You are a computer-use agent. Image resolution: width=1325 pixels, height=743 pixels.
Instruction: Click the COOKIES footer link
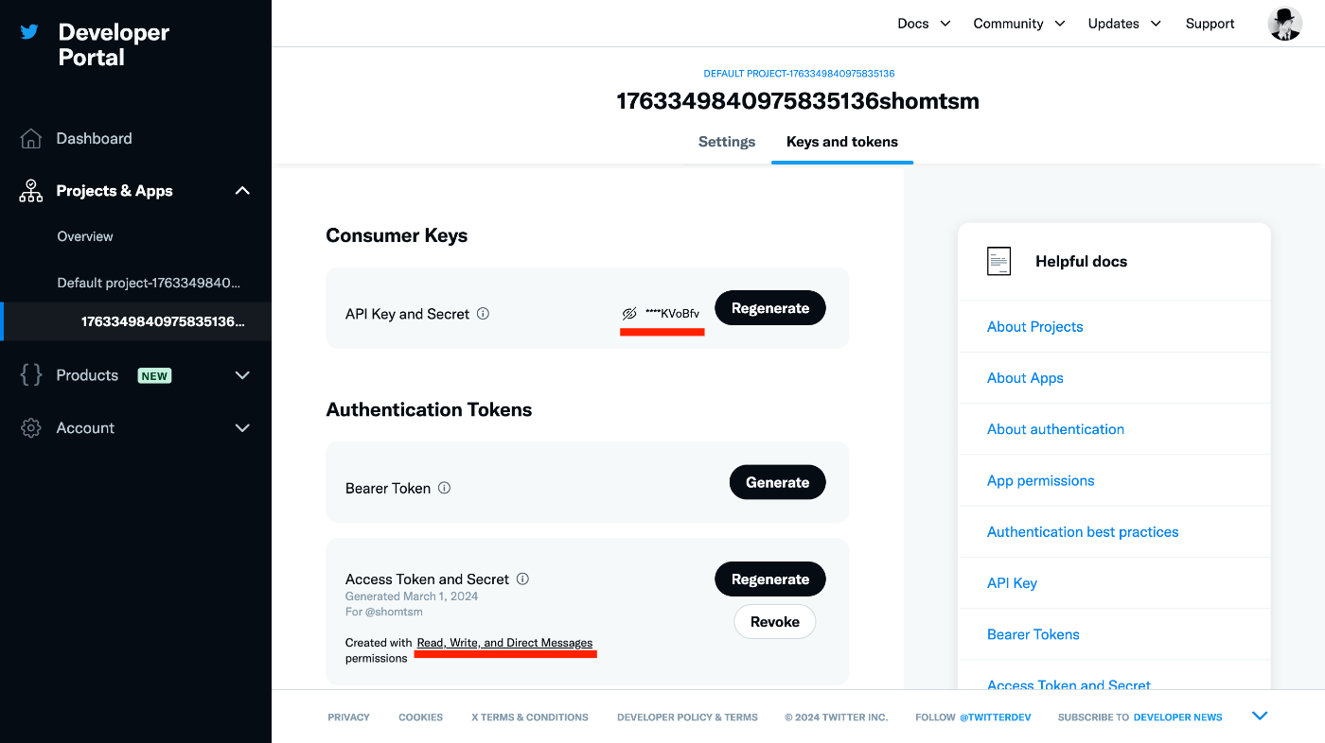(420, 717)
